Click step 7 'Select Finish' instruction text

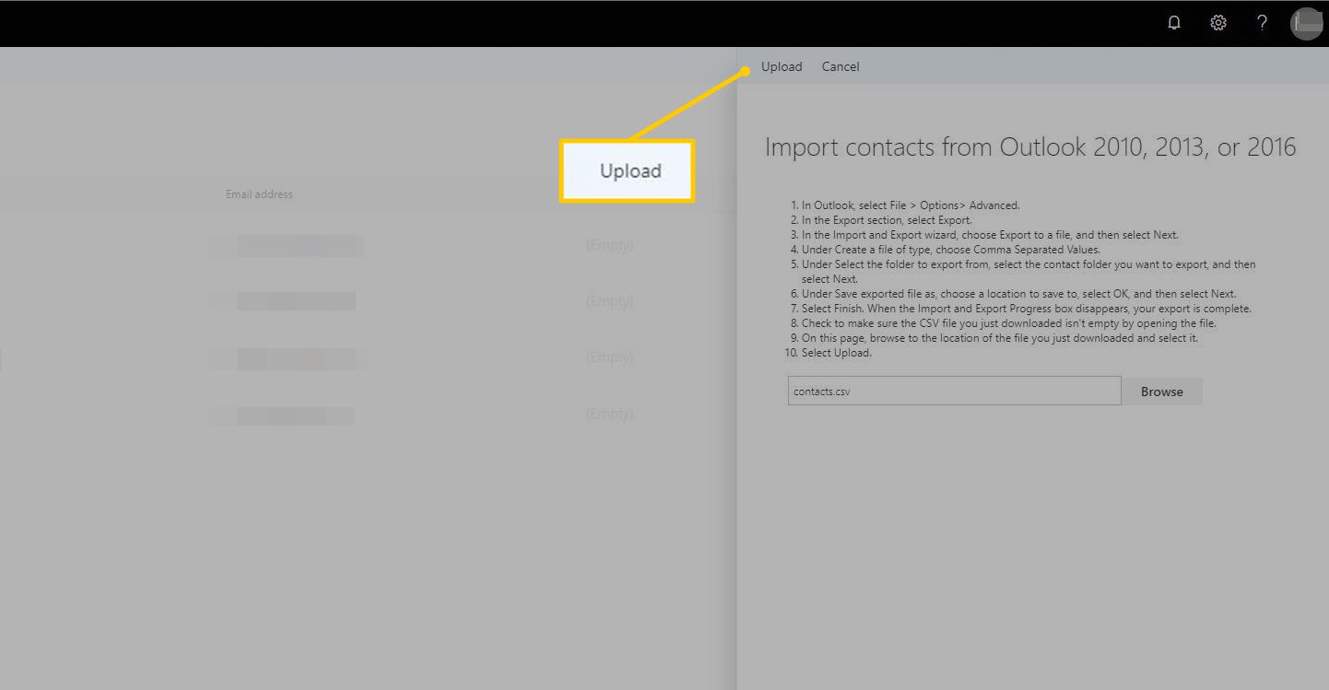1027,309
